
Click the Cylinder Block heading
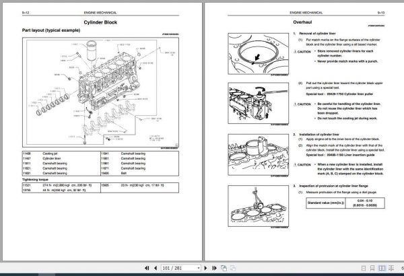coord(100,22)
